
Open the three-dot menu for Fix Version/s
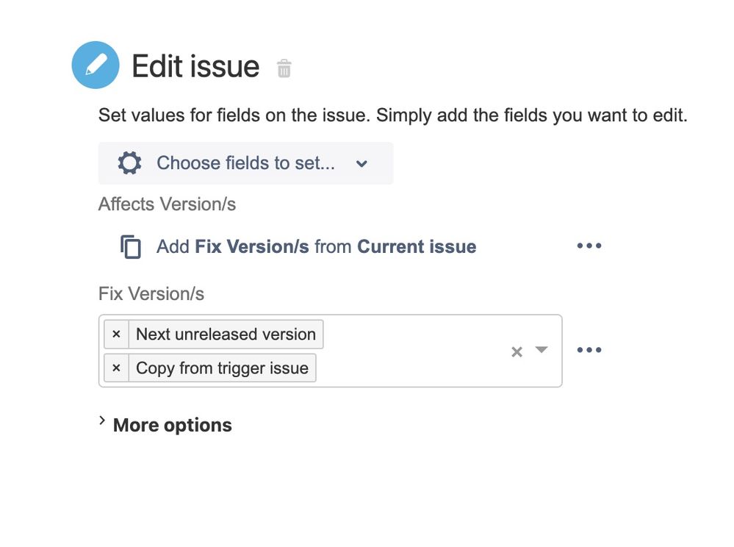coord(589,350)
